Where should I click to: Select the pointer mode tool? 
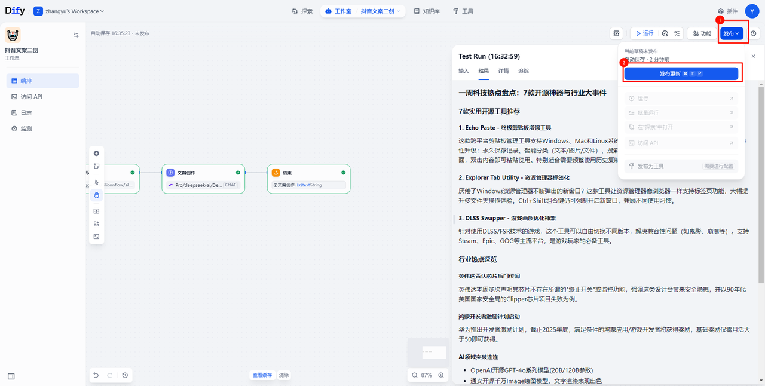click(96, 182)
